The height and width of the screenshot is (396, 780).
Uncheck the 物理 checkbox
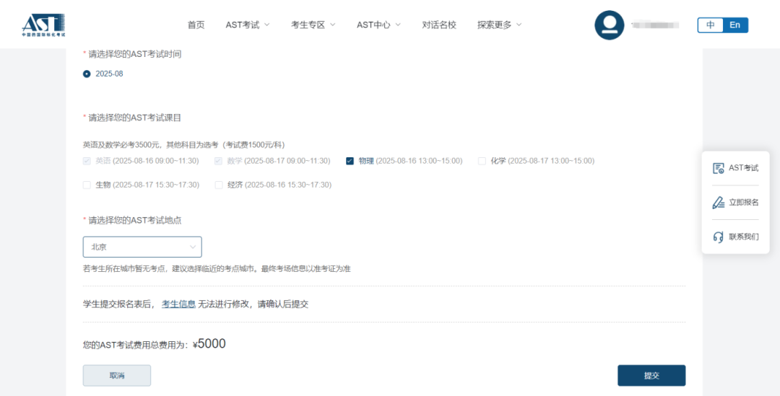point(350,161)
